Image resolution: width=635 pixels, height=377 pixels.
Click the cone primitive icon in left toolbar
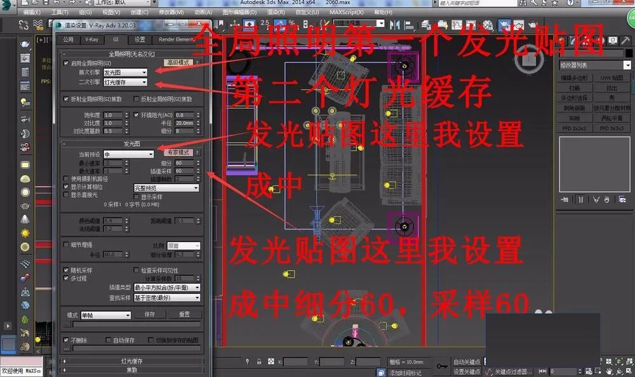click(25, 219)
